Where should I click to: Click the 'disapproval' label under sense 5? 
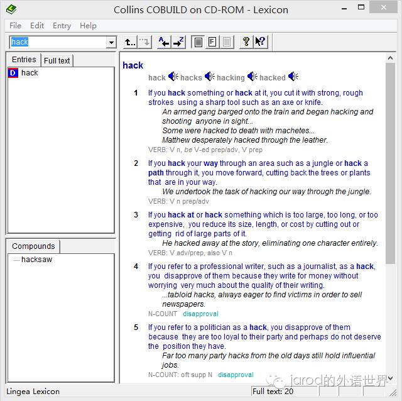pos(236,375)
